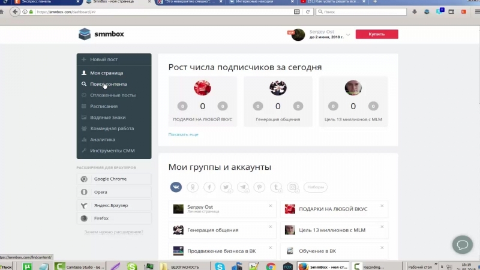This screenshot has width=480, height=270.
Task: Remove ПОДАРКИ НА ЛЮБОЙ ВКУС group
Action: point(382,206)
